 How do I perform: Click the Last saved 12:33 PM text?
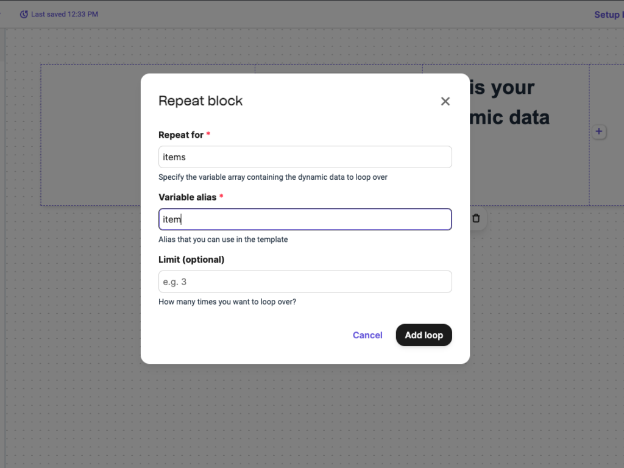point(65,14)
